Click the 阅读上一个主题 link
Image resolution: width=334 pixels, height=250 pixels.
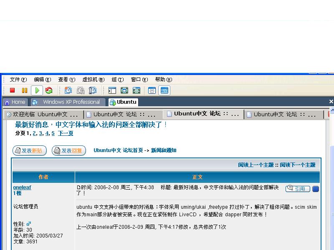(x=256, y=165)
